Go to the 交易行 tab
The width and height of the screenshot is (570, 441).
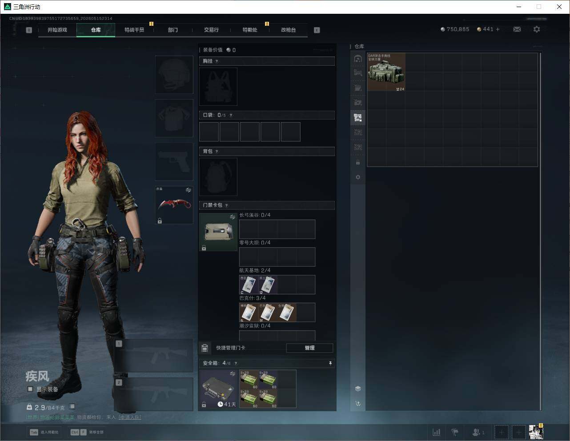coord(211,30)
